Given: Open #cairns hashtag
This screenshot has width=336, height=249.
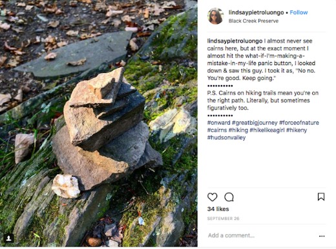Looking at the screenshot, I should [x=217, y=130].
